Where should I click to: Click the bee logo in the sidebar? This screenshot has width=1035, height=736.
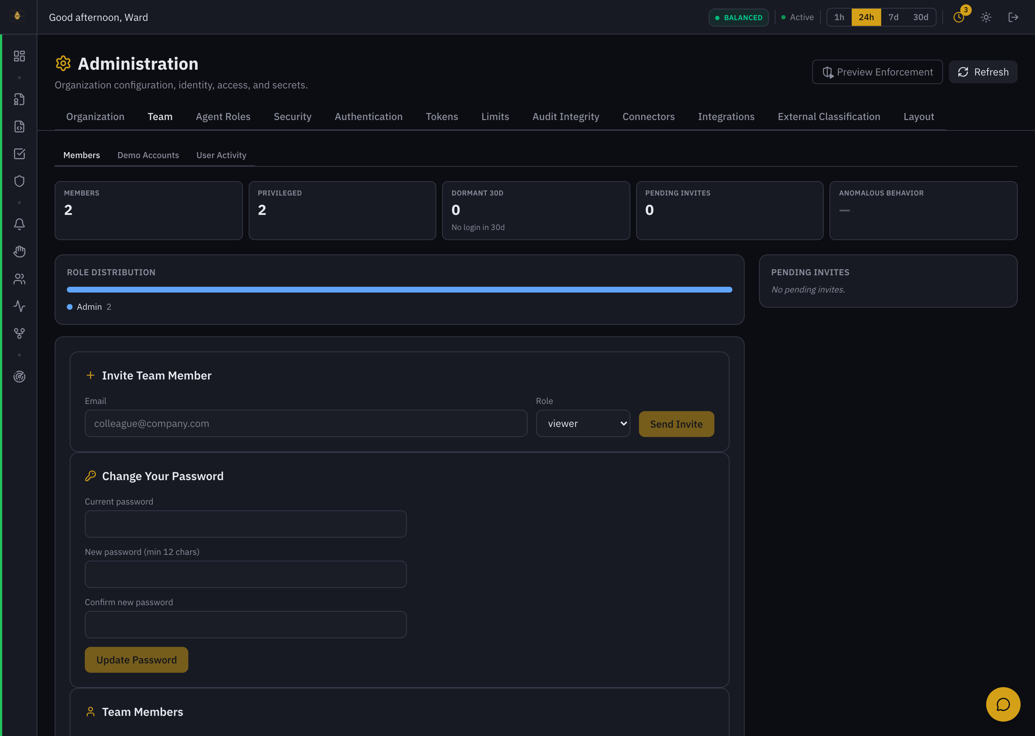pyautogui.click(x=17, y=16)
